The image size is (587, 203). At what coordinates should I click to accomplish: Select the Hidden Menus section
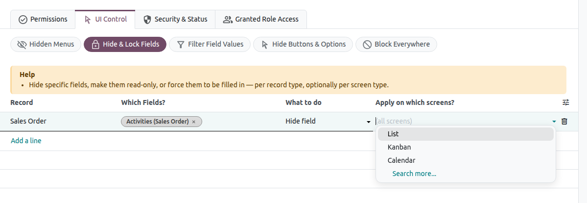point(46,44)
